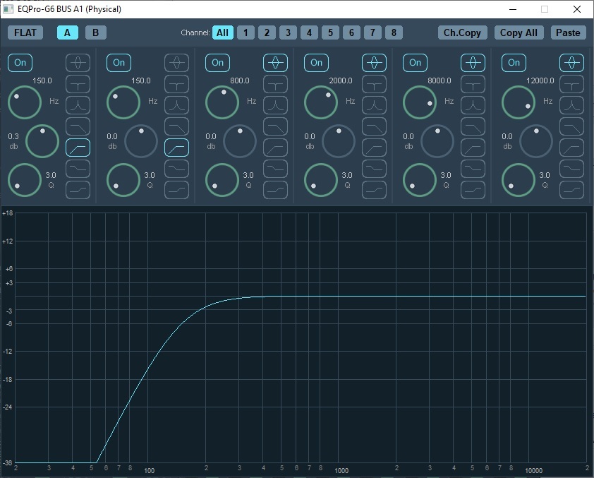The width and height of the screenshot is (594, 478).
Task: Toggle On for the 12000.0 Hz band
Action: click(x=513, y=63)
